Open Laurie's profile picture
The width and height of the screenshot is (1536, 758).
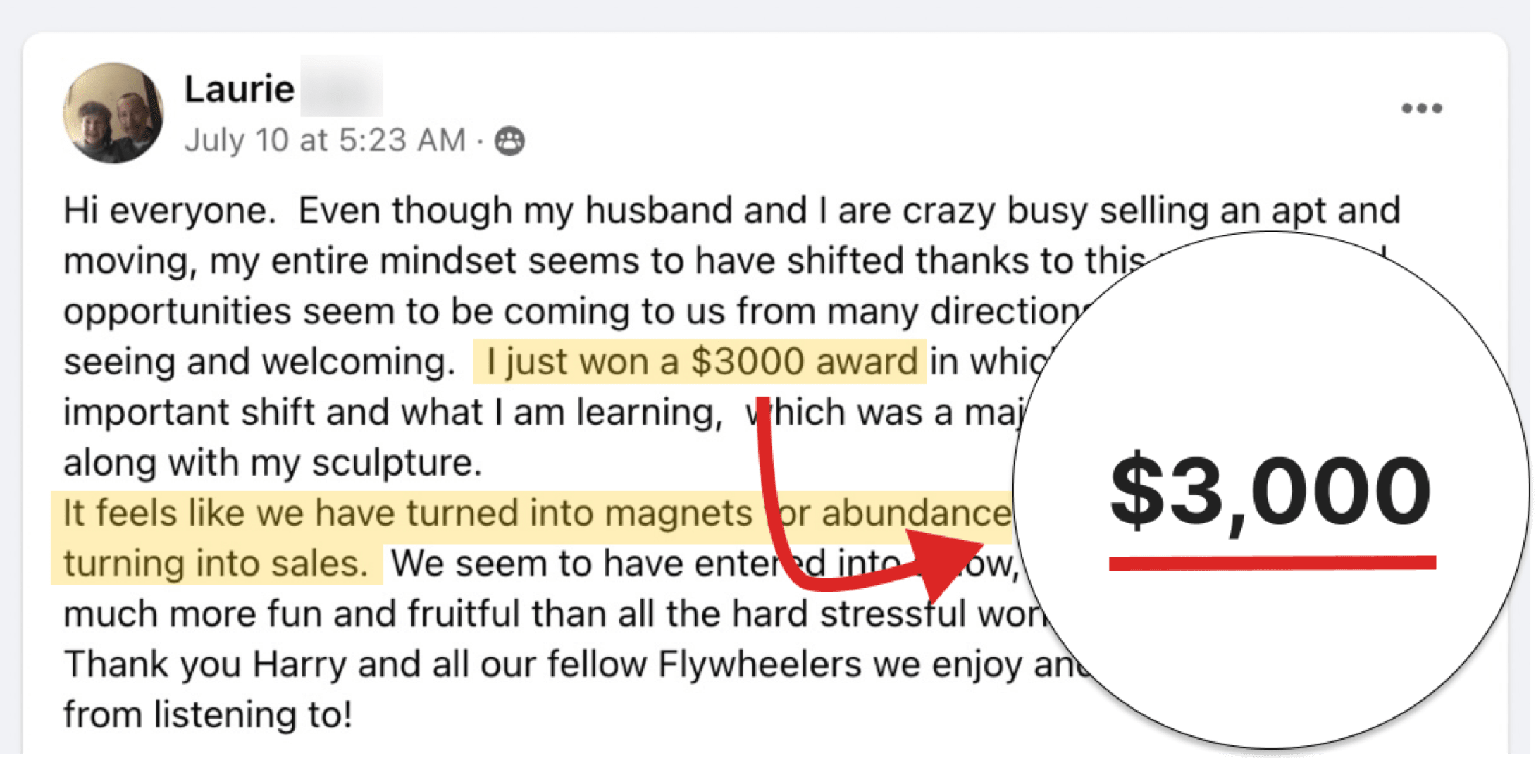(113, 113)
